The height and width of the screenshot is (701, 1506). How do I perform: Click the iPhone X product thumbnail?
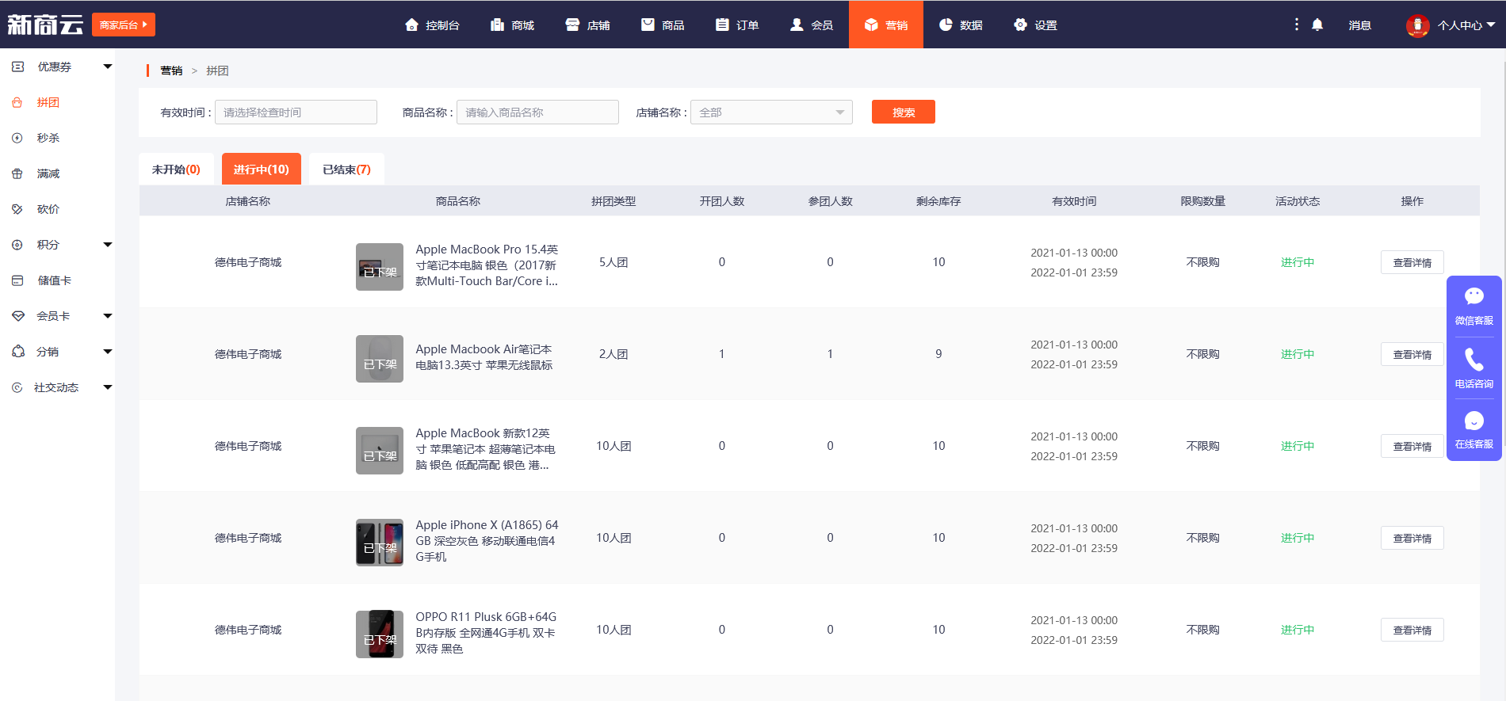pos(380,543)
